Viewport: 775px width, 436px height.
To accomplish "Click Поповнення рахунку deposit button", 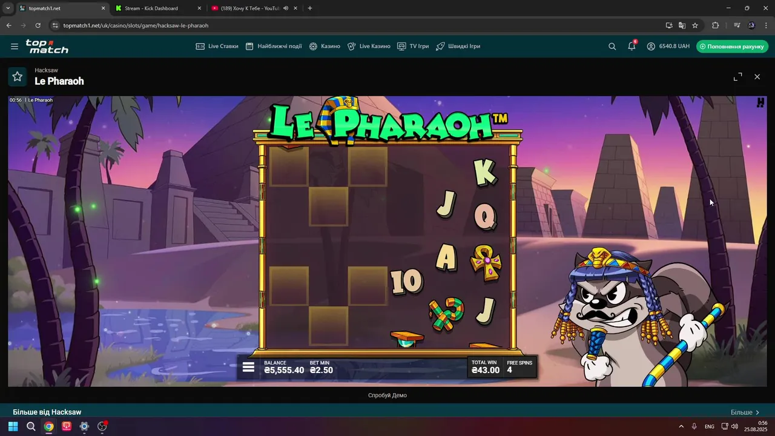I will 732,46.
